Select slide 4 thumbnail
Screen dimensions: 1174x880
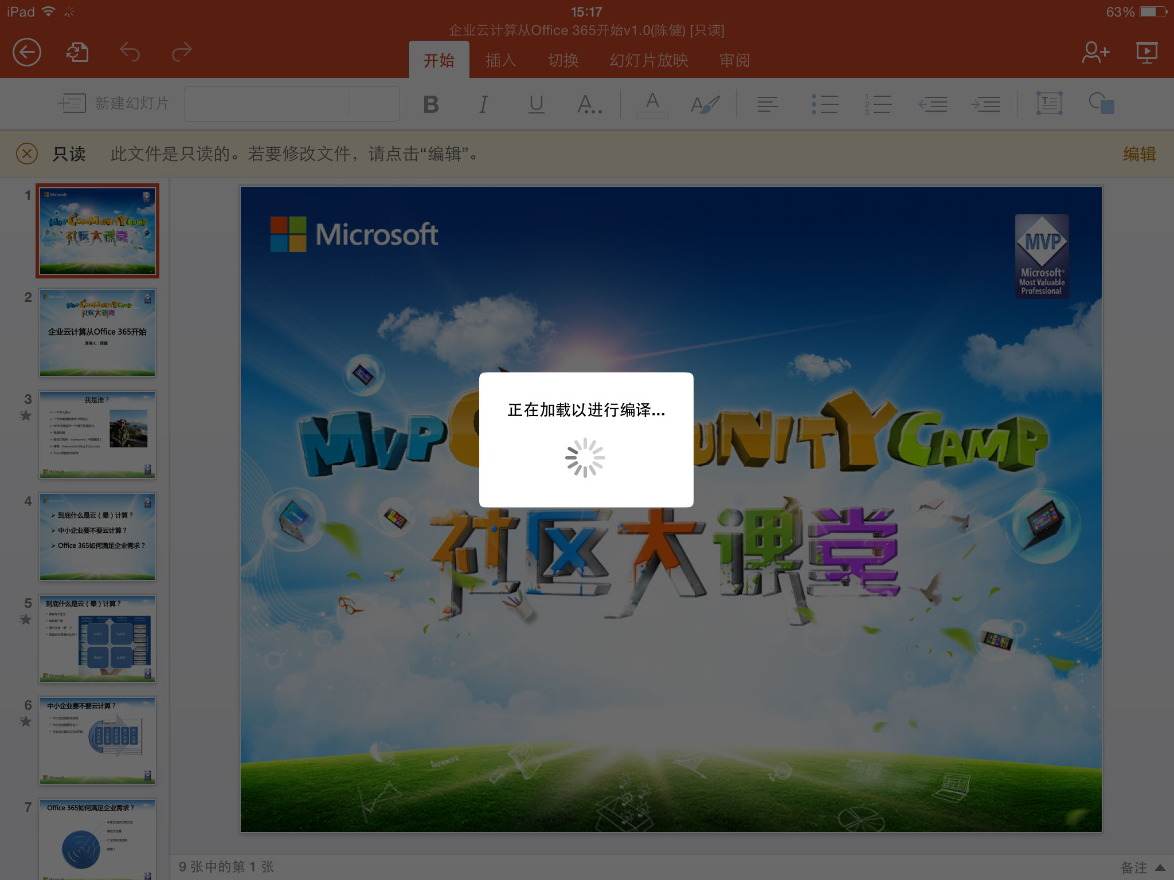click(97, 537)
